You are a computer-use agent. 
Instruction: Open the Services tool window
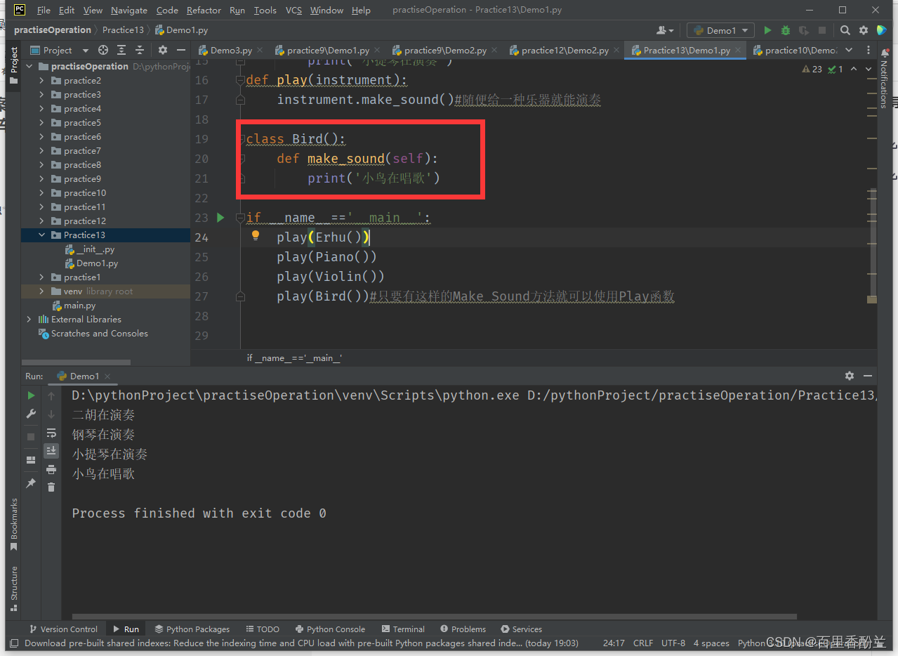pos(522,629)
